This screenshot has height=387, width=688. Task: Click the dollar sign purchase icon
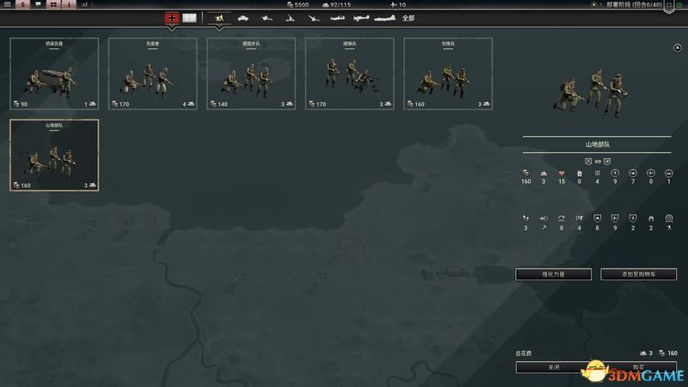point(23,4)
